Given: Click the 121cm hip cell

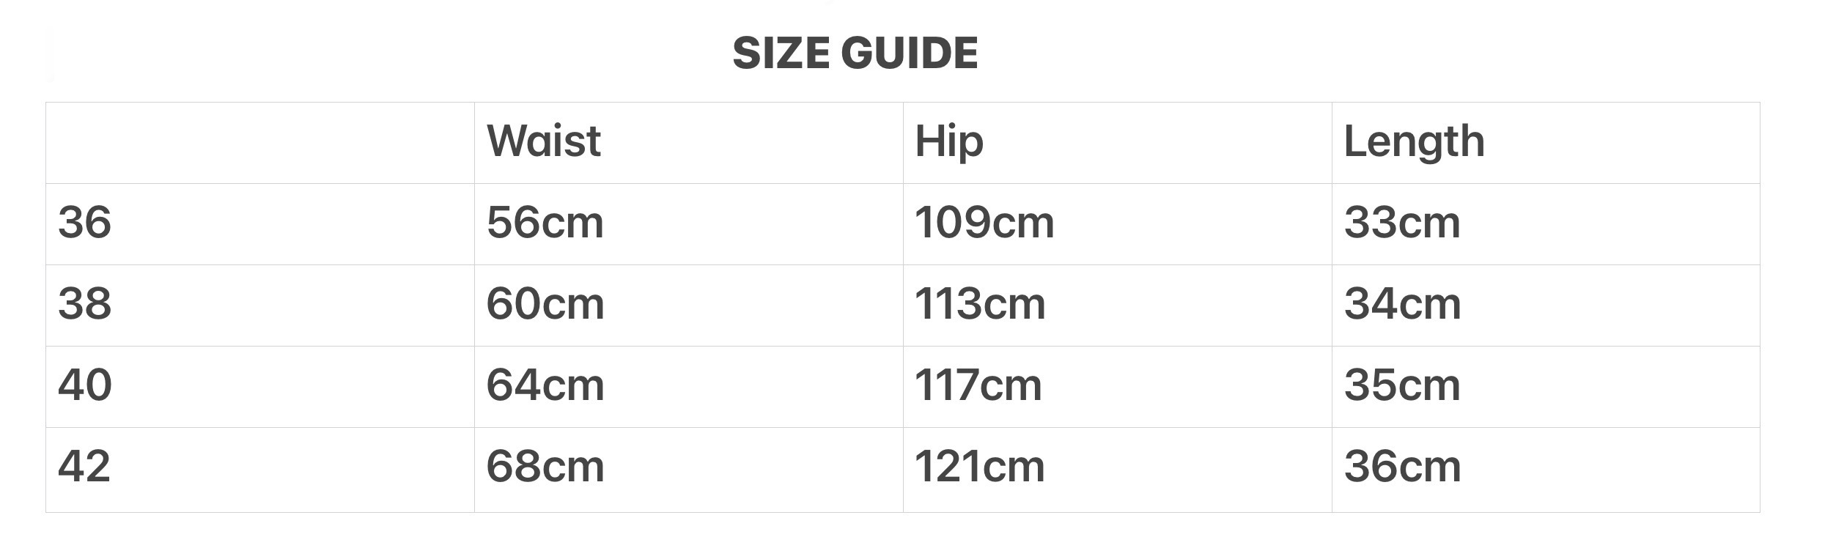Looking at the screenshot, I should [979, 466].
